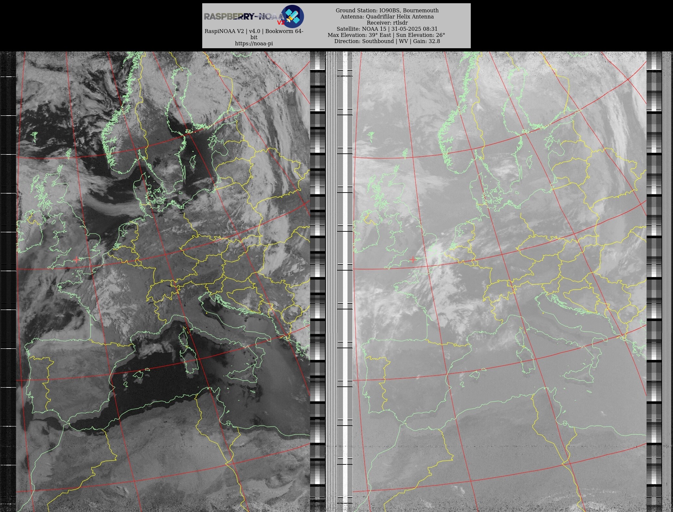Viewport: 673px width, 512px height.
Task: Click the RASPBERRY-NOAA logo wordmark
Action: (x=244, y=17)
